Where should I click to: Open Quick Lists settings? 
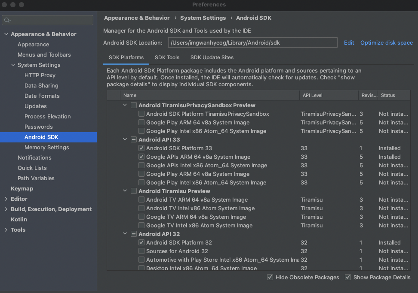tap(32, 168)
